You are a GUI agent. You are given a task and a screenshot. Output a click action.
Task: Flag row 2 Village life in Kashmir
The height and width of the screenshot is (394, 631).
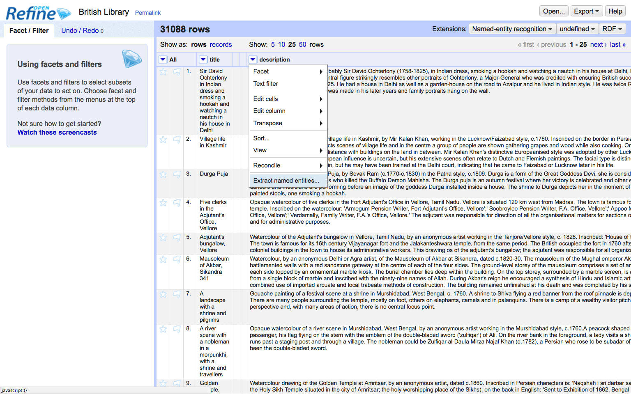[177, 140]
